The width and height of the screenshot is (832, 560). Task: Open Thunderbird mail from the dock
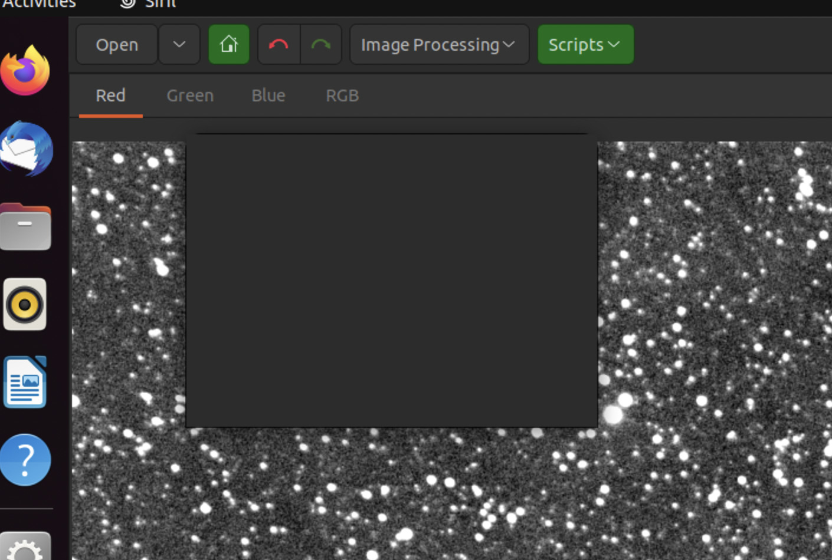click(x=25, y=149)
